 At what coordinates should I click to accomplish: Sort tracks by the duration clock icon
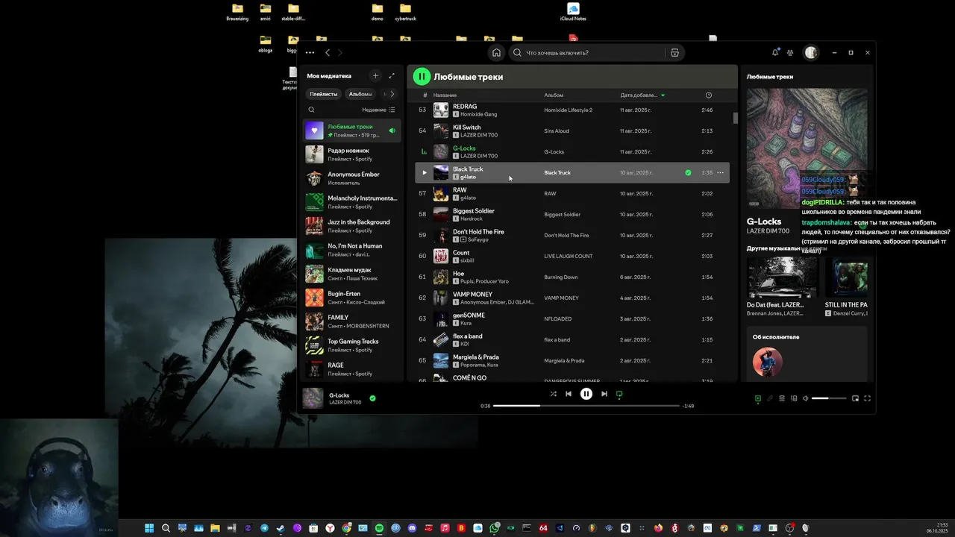pyautogui.click(x=708, y=95)
